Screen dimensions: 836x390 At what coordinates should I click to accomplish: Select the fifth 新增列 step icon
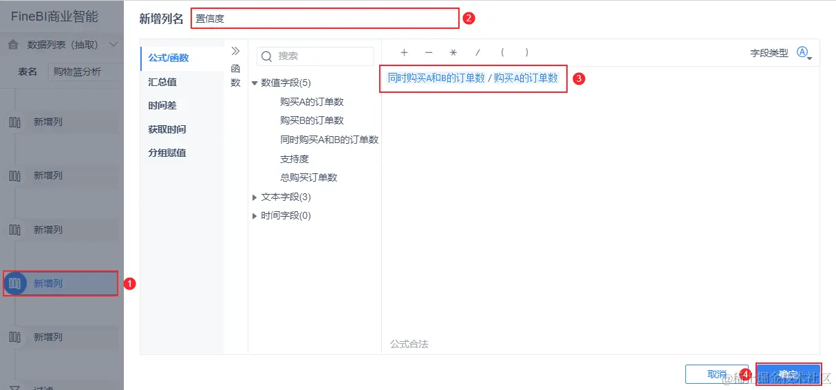14,337
